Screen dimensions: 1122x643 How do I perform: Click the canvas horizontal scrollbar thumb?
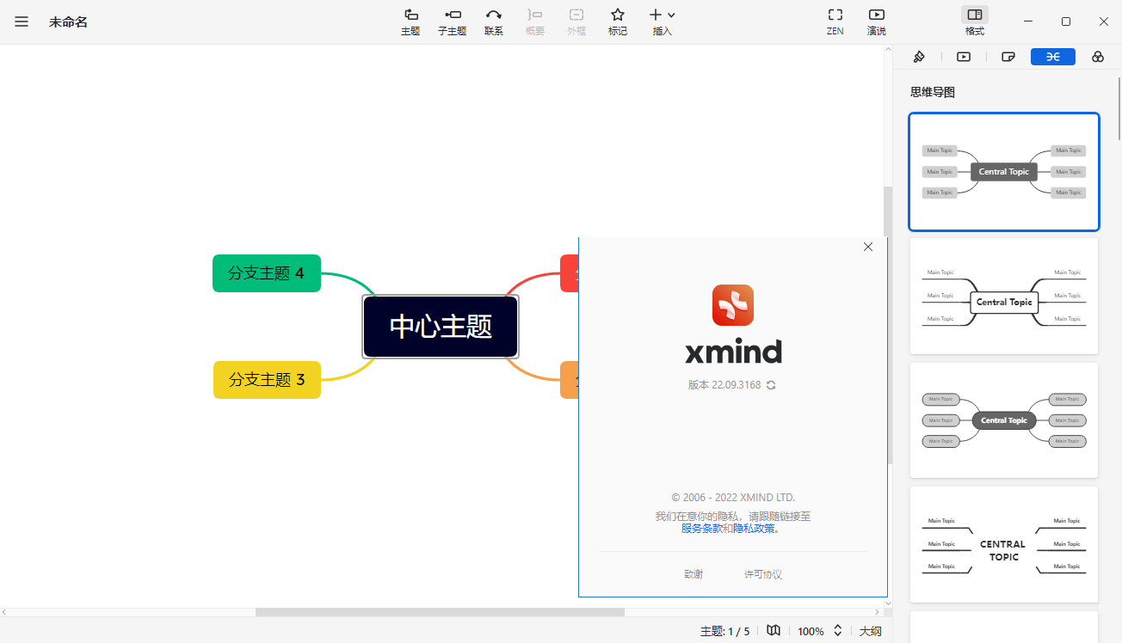tap(440, 612)
